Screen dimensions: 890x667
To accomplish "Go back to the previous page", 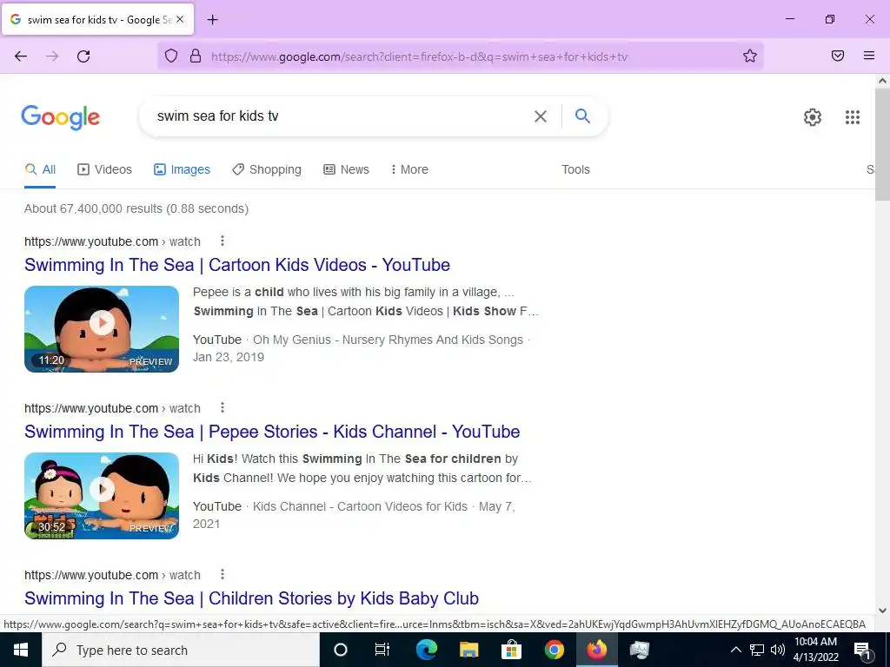I will coord(21,56).
